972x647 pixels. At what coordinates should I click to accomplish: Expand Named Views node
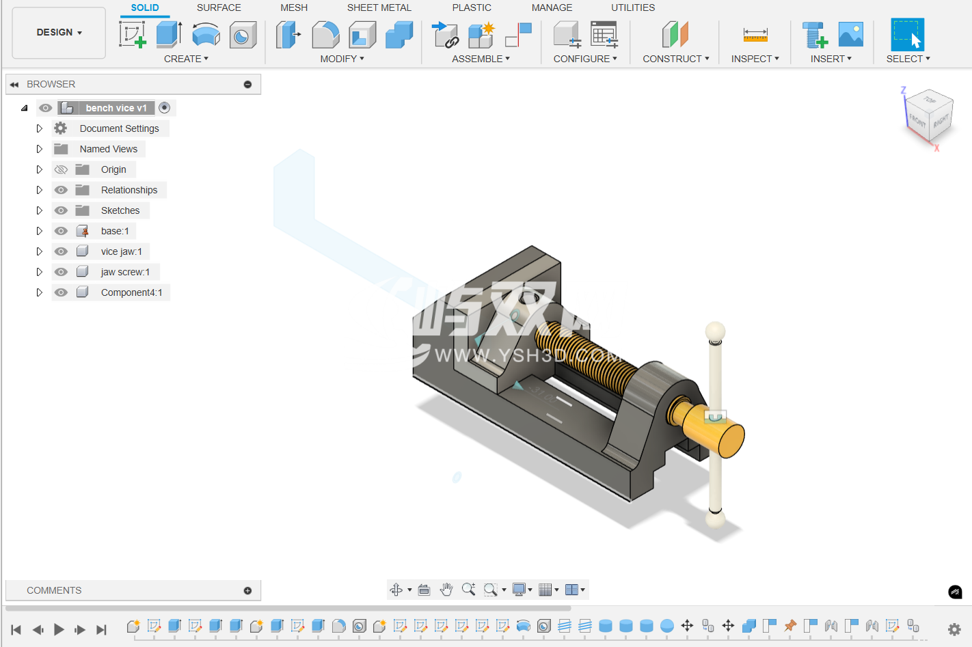pyautogui.click(x=39, y=149)
